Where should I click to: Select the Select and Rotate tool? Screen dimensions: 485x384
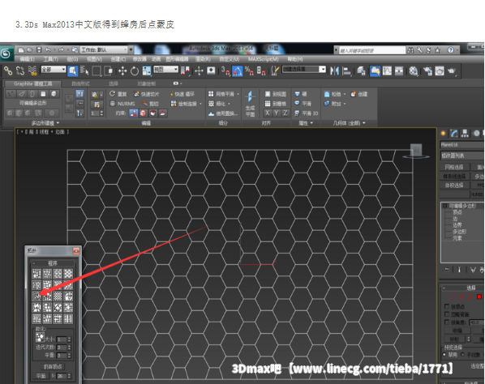[135, 71]
